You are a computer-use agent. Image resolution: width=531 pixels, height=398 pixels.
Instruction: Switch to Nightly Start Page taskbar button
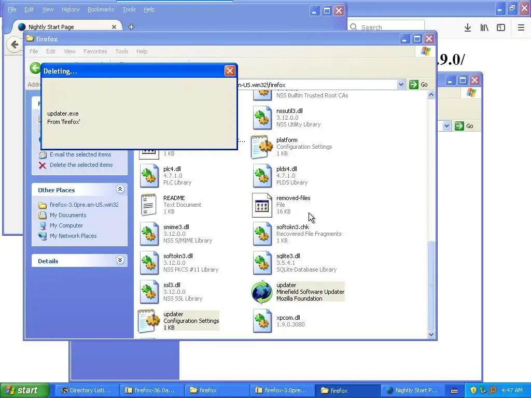(x=412, y=390)
